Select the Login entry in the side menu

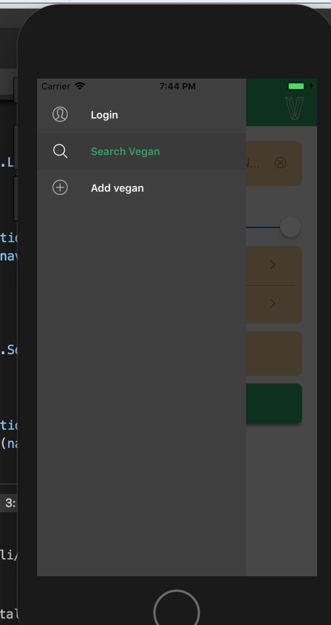coord(104,115)
